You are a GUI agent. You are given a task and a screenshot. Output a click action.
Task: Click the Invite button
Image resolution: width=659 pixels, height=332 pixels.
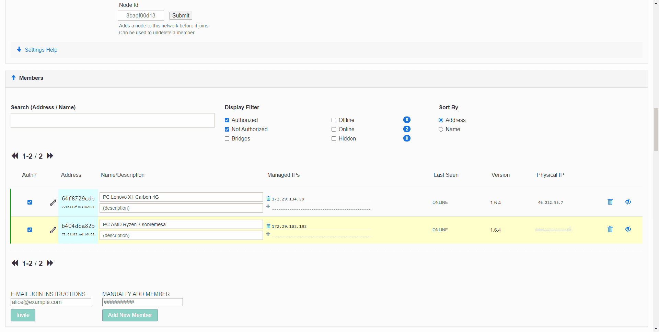click(x=23, y=315)
